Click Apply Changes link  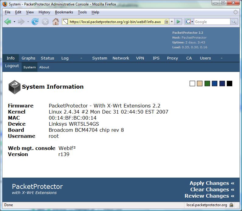212,183
